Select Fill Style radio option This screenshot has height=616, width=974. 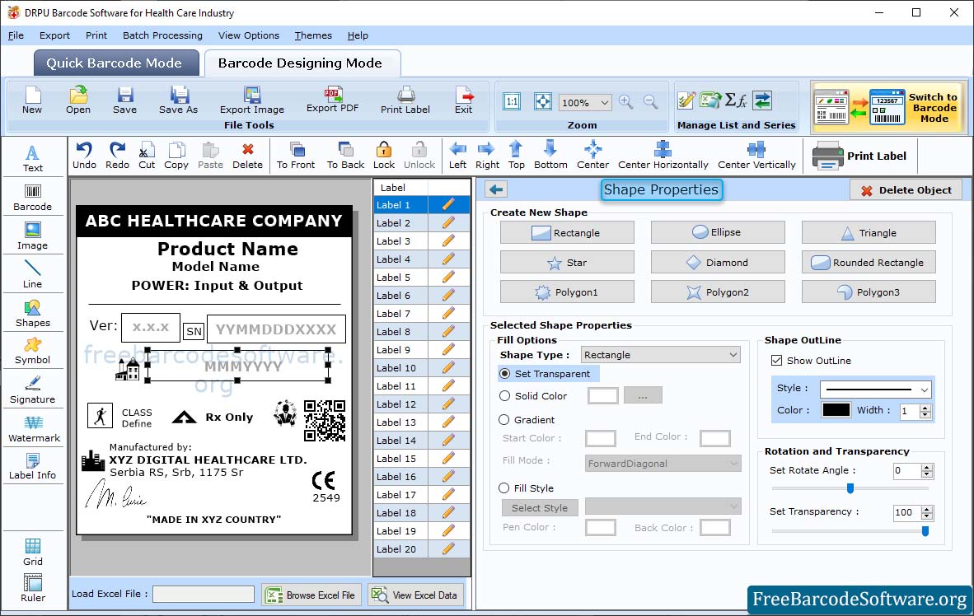pyautogui.click(x=504, y=488)
